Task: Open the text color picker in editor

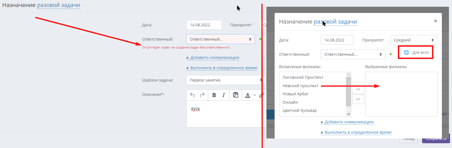Action: pos(248,95)
